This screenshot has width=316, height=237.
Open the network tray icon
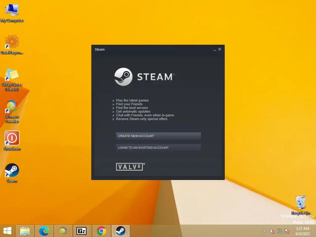click(280, 231)
